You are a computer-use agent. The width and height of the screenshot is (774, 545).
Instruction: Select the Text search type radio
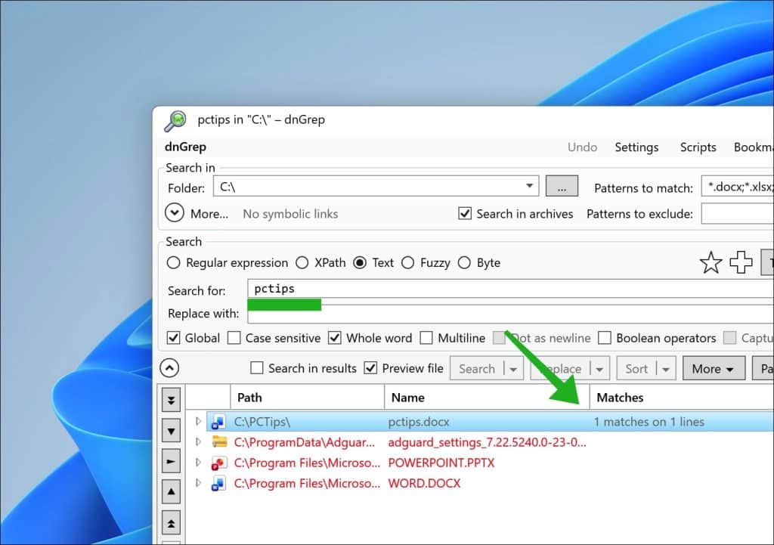(x=360, y=262)
